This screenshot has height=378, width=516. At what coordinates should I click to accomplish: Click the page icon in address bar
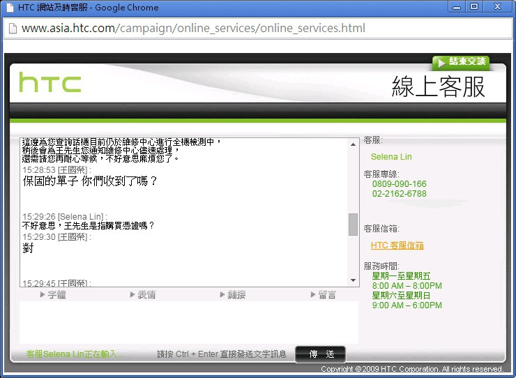(x=13, y=29)
